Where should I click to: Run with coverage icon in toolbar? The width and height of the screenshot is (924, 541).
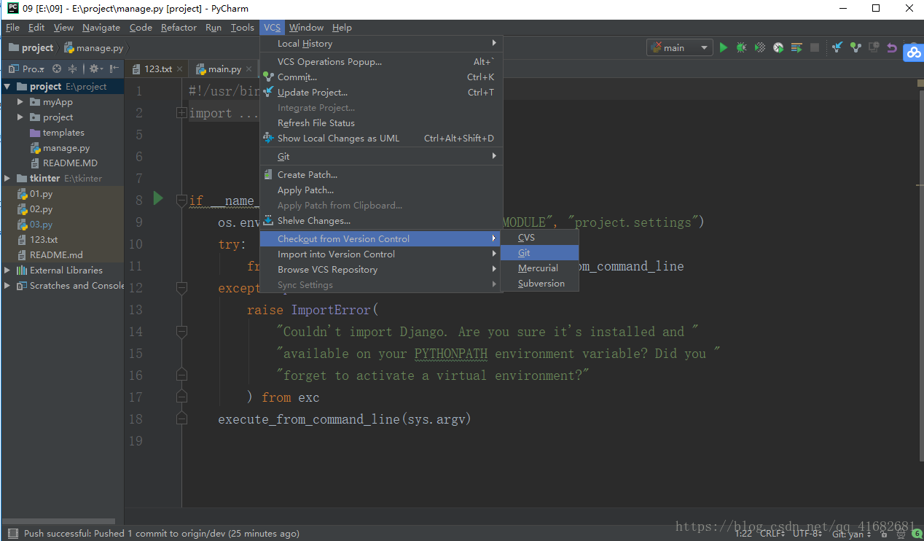(x=760, y=47)
